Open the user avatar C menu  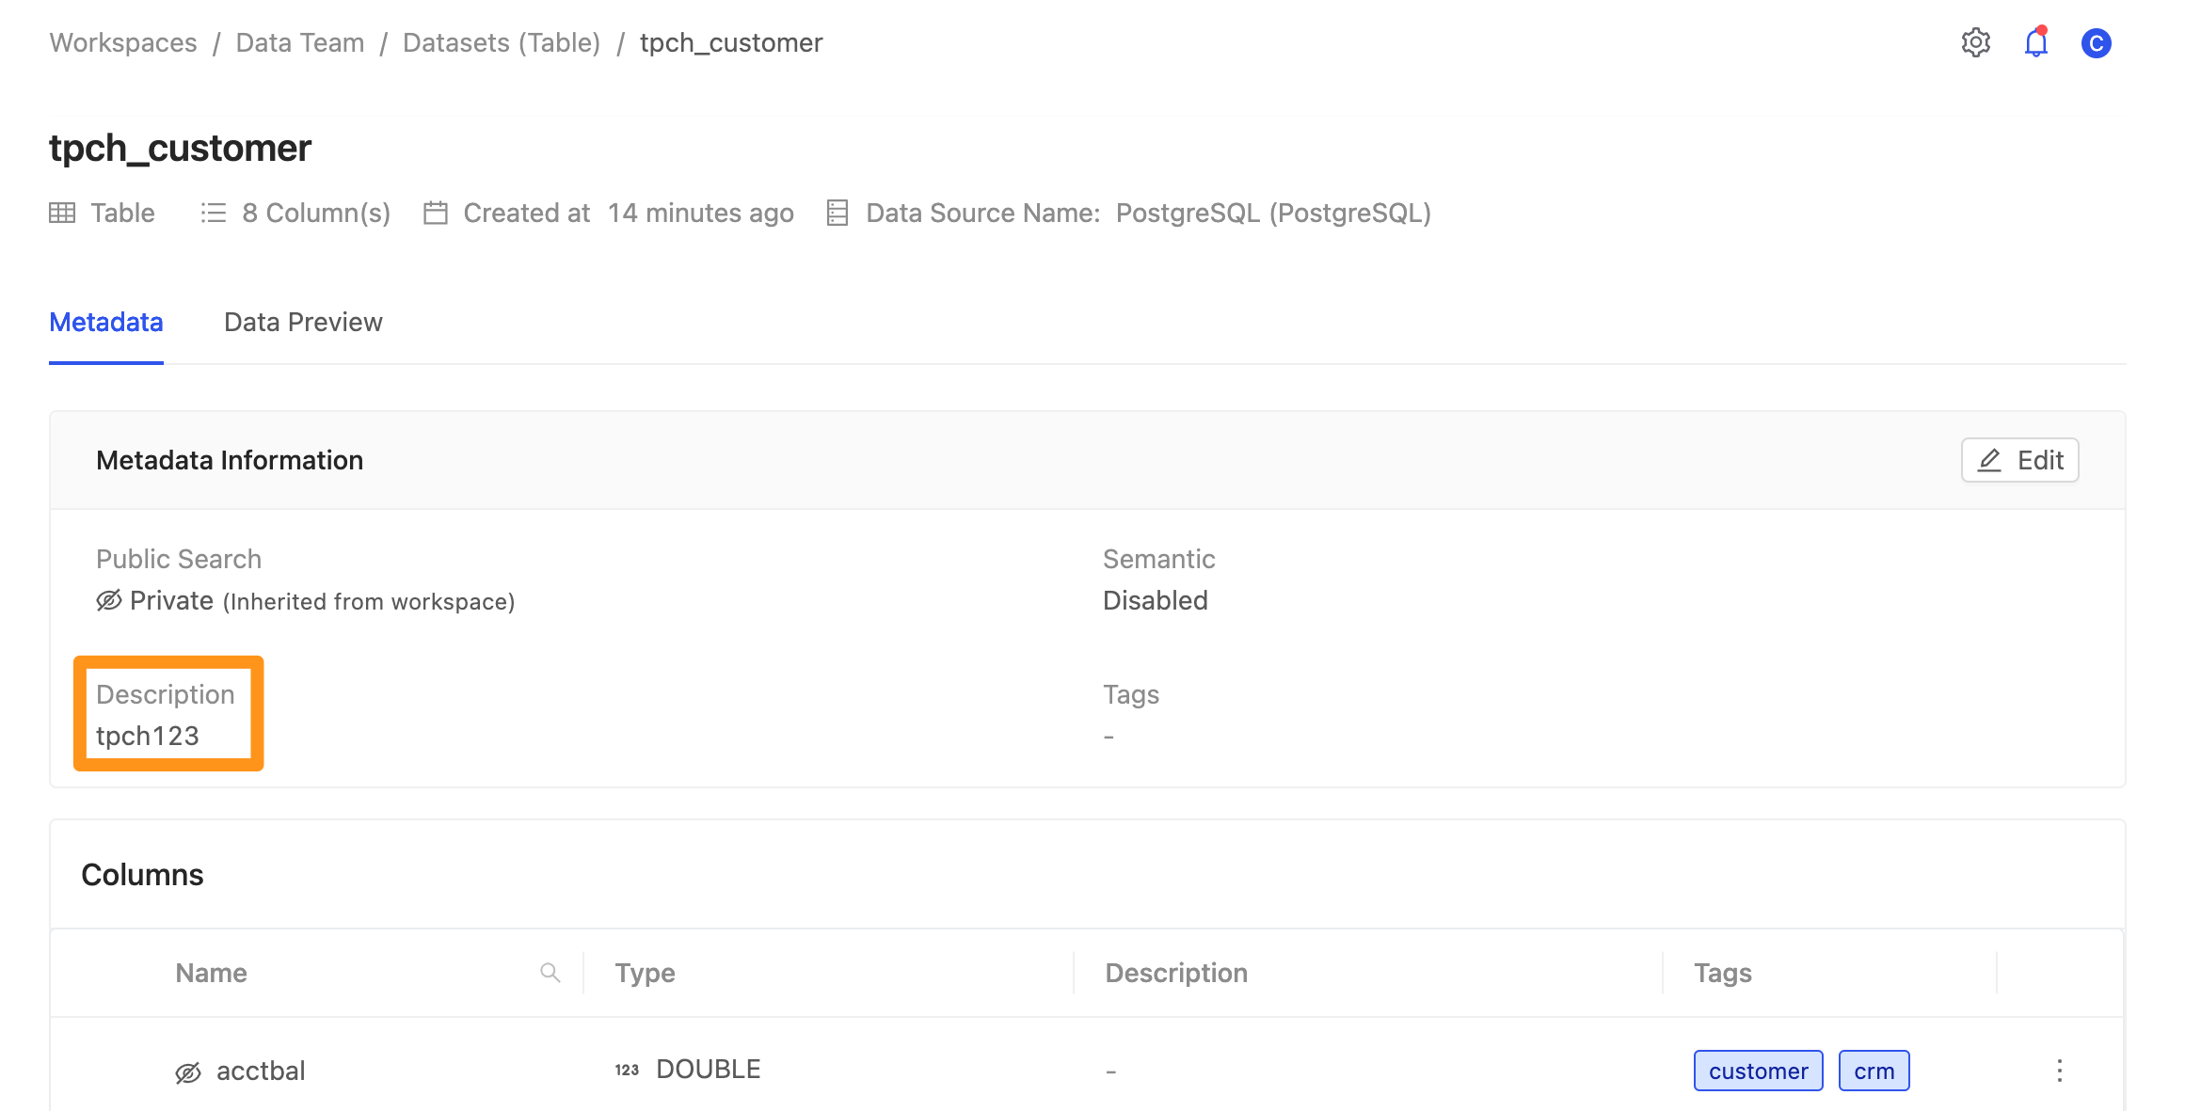coord(2096,43)
